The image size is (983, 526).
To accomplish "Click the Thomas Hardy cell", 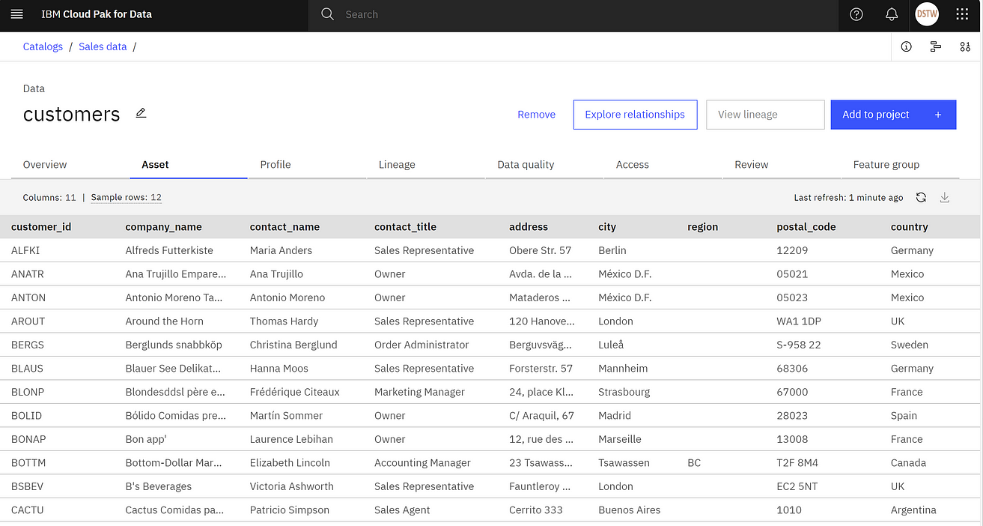I will [284, 321].
